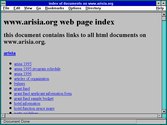This screenshot has width=167, height=125.
Task: Open the bylaws link
Action: pos(20,84)
